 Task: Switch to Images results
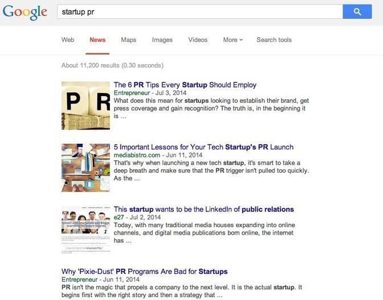click(162, 40)
